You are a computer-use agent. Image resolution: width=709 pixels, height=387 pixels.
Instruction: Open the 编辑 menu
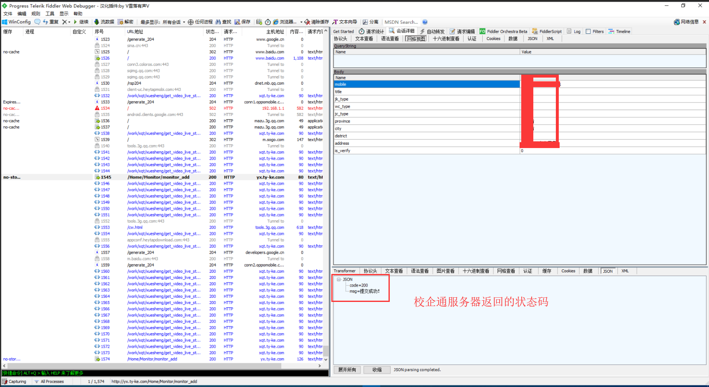point(22,13)
